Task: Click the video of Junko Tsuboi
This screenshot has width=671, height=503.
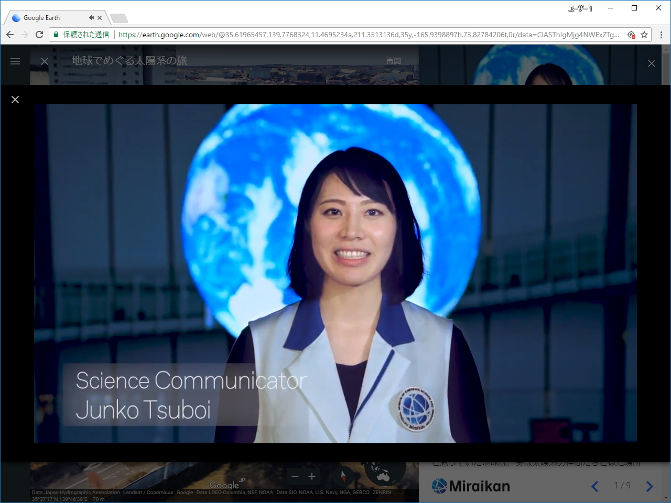Action: (x=335, y=274)
